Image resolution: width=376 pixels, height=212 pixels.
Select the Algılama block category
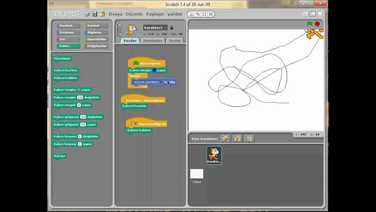96,32
